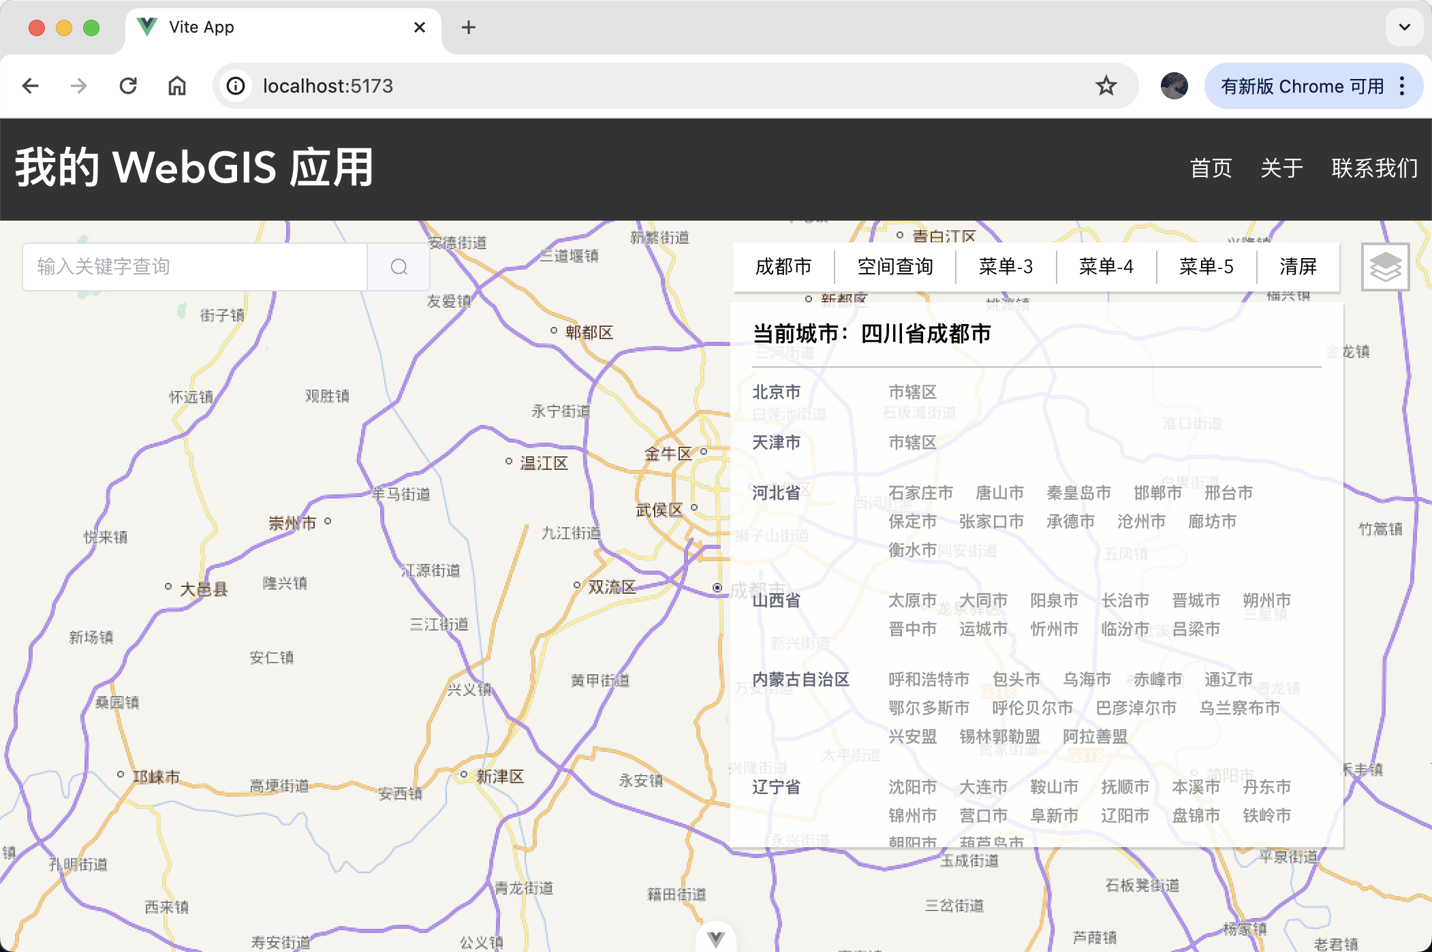1432x952 pixels.
Task: Open the 联系我们 header link
Action: (1375, 168)
